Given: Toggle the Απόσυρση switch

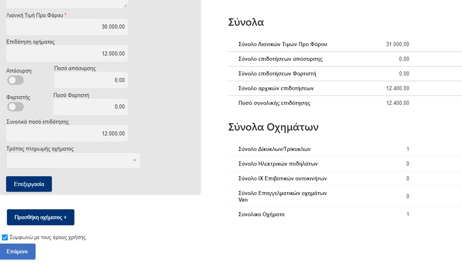Looking at the screenshot, I should point(16,80).
